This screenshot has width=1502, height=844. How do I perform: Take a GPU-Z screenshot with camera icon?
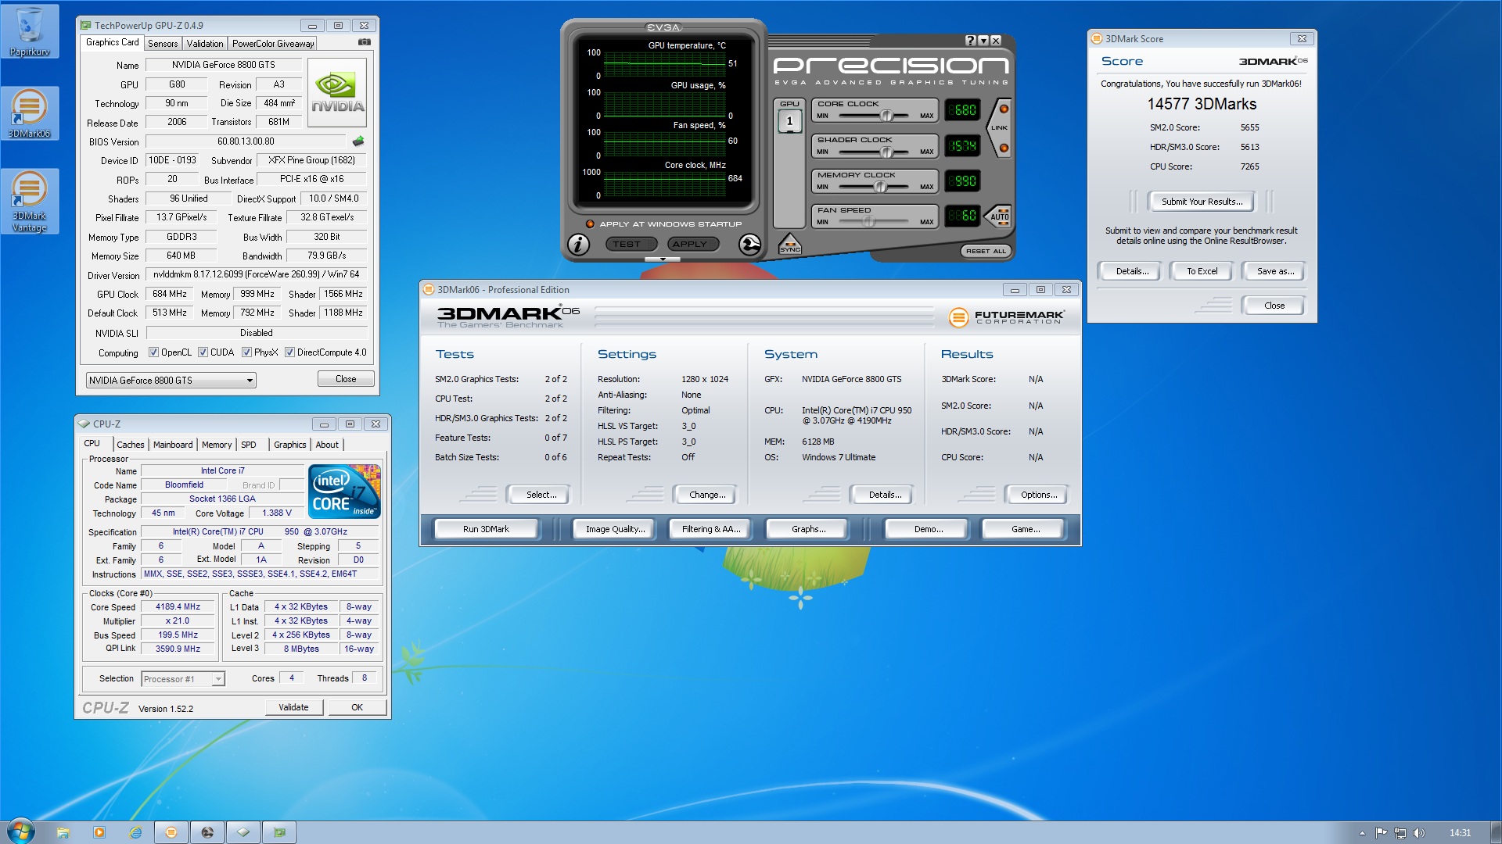point(365,42)
